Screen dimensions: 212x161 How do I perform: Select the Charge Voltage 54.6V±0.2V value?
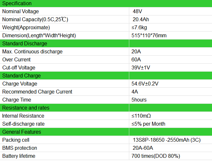click(x=145, y=84)
